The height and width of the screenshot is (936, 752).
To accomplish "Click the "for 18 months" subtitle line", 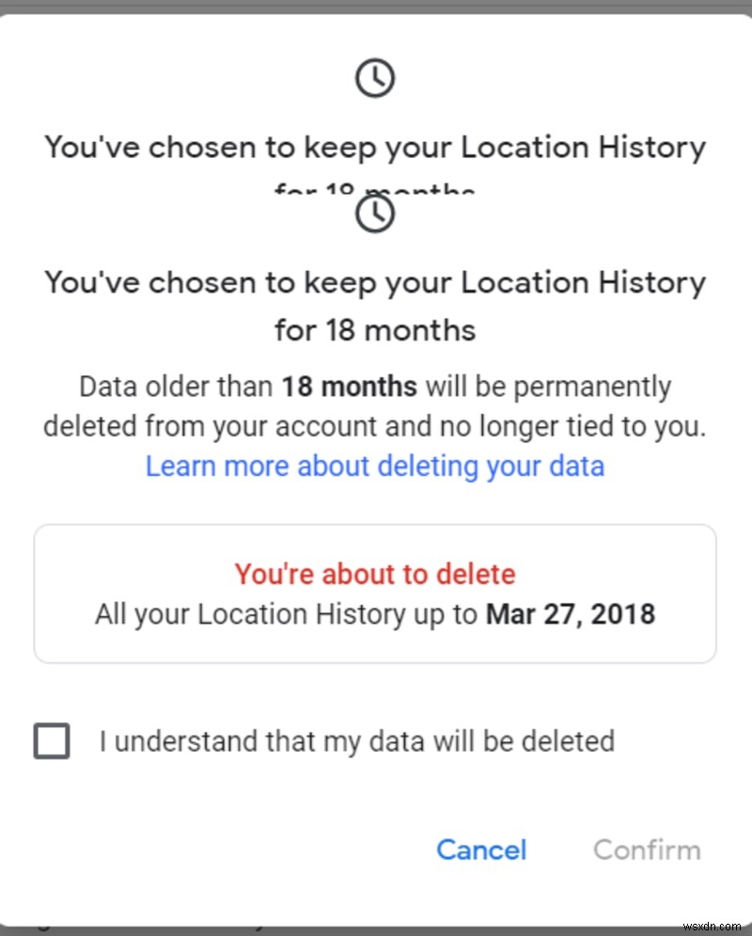I will tap(374, 330).
